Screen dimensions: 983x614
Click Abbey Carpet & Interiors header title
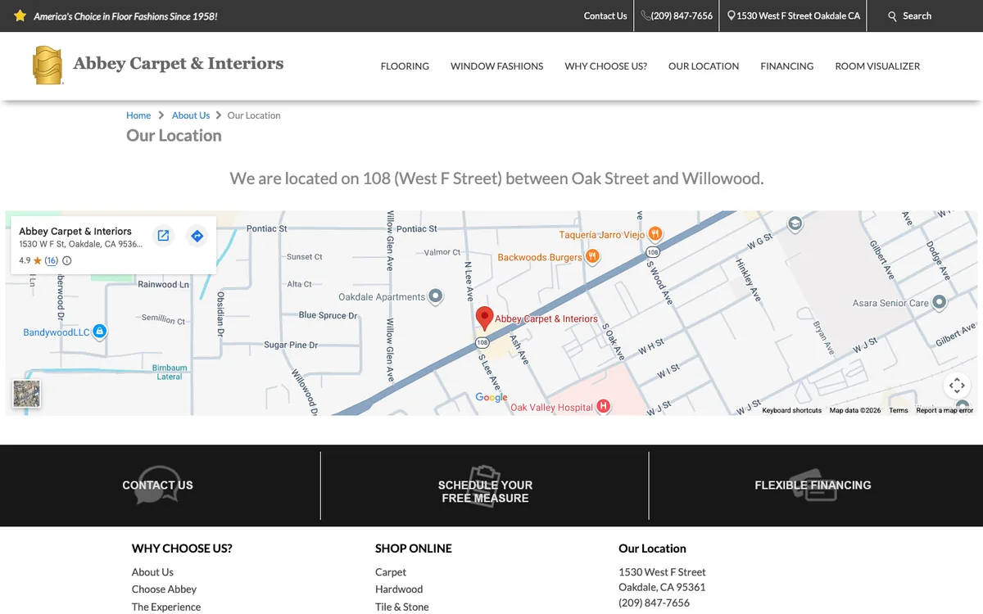click(x=179, y=63)
